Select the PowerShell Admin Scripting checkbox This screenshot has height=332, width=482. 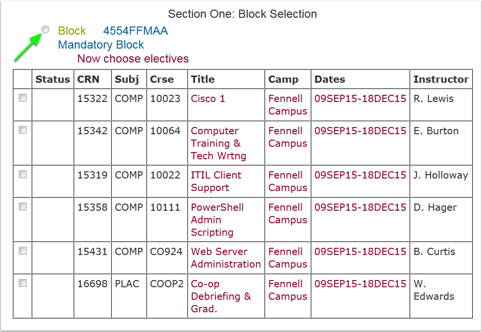point(23,206)
